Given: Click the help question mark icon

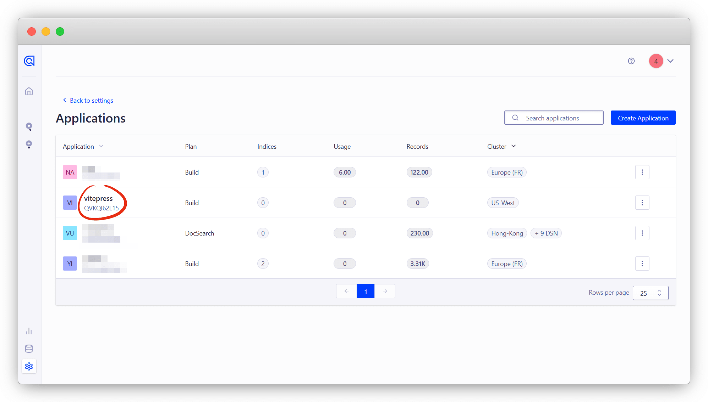Looking at the screenshot, I should (x=631, y=61).
